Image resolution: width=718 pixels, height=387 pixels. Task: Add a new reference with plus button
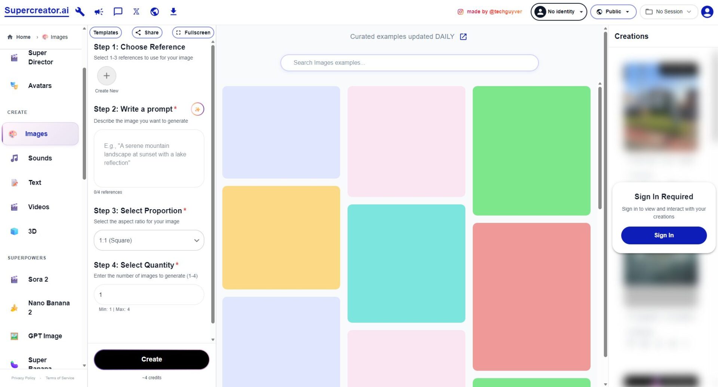pos(107,76)
